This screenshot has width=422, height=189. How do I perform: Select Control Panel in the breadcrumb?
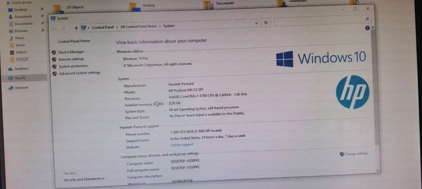coord(103,27)
